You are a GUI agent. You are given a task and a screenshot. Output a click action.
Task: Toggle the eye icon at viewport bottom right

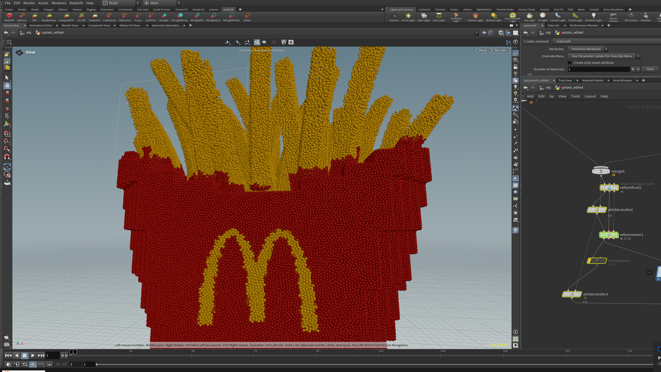coord(515,345)
